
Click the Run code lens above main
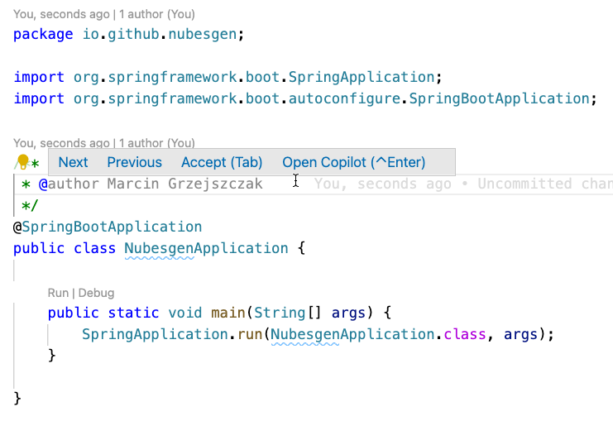tap(58, 293)
